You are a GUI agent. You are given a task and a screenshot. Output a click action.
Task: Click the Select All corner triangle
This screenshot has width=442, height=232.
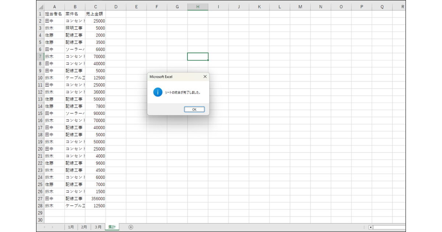pyautogui.click(x=41, y=7)
